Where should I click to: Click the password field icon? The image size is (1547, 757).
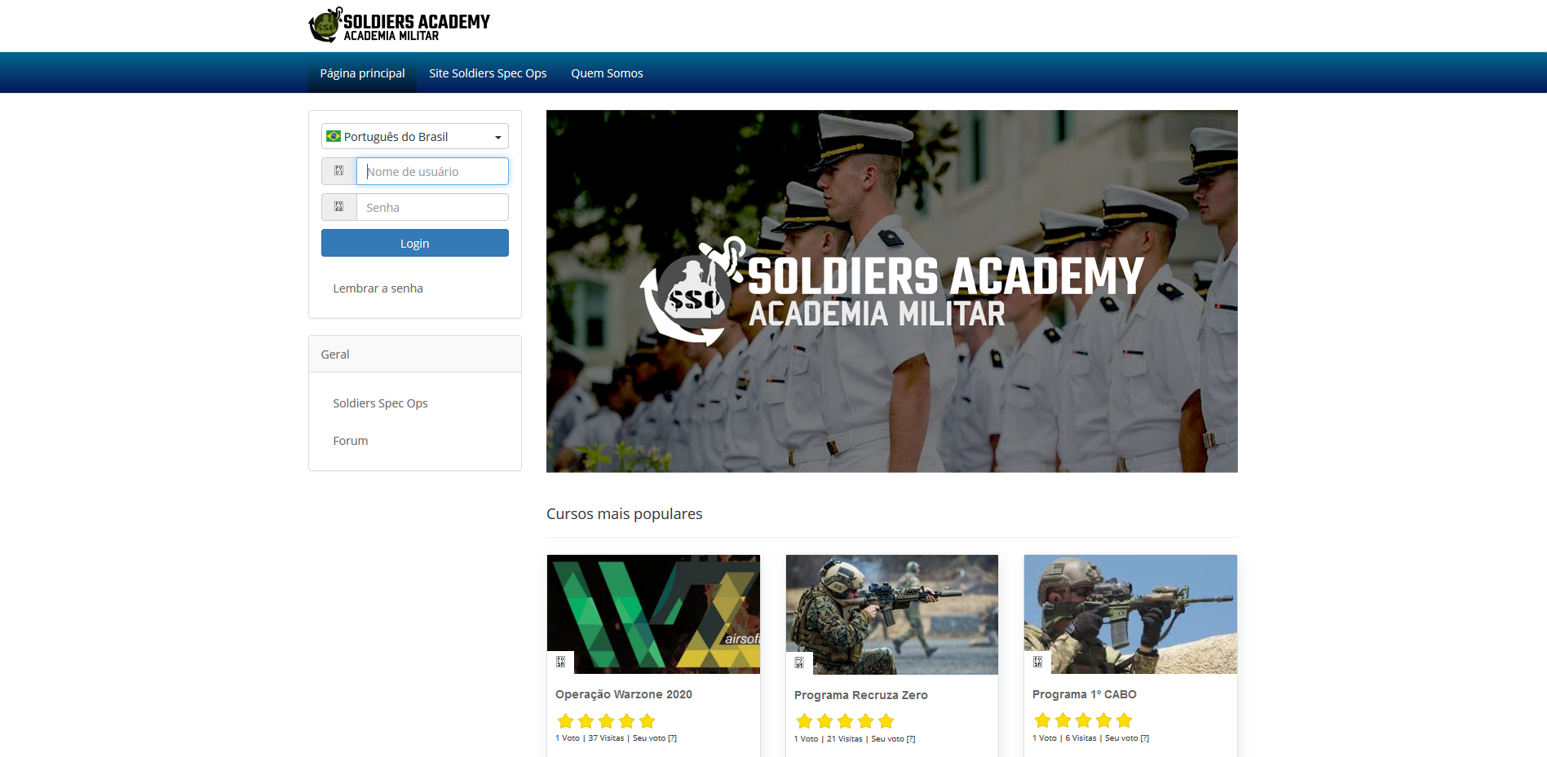[338, 207]
